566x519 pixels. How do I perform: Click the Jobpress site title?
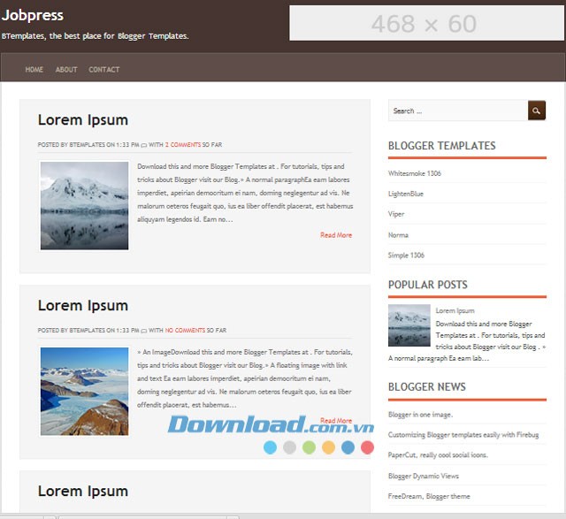click(33, 15)
